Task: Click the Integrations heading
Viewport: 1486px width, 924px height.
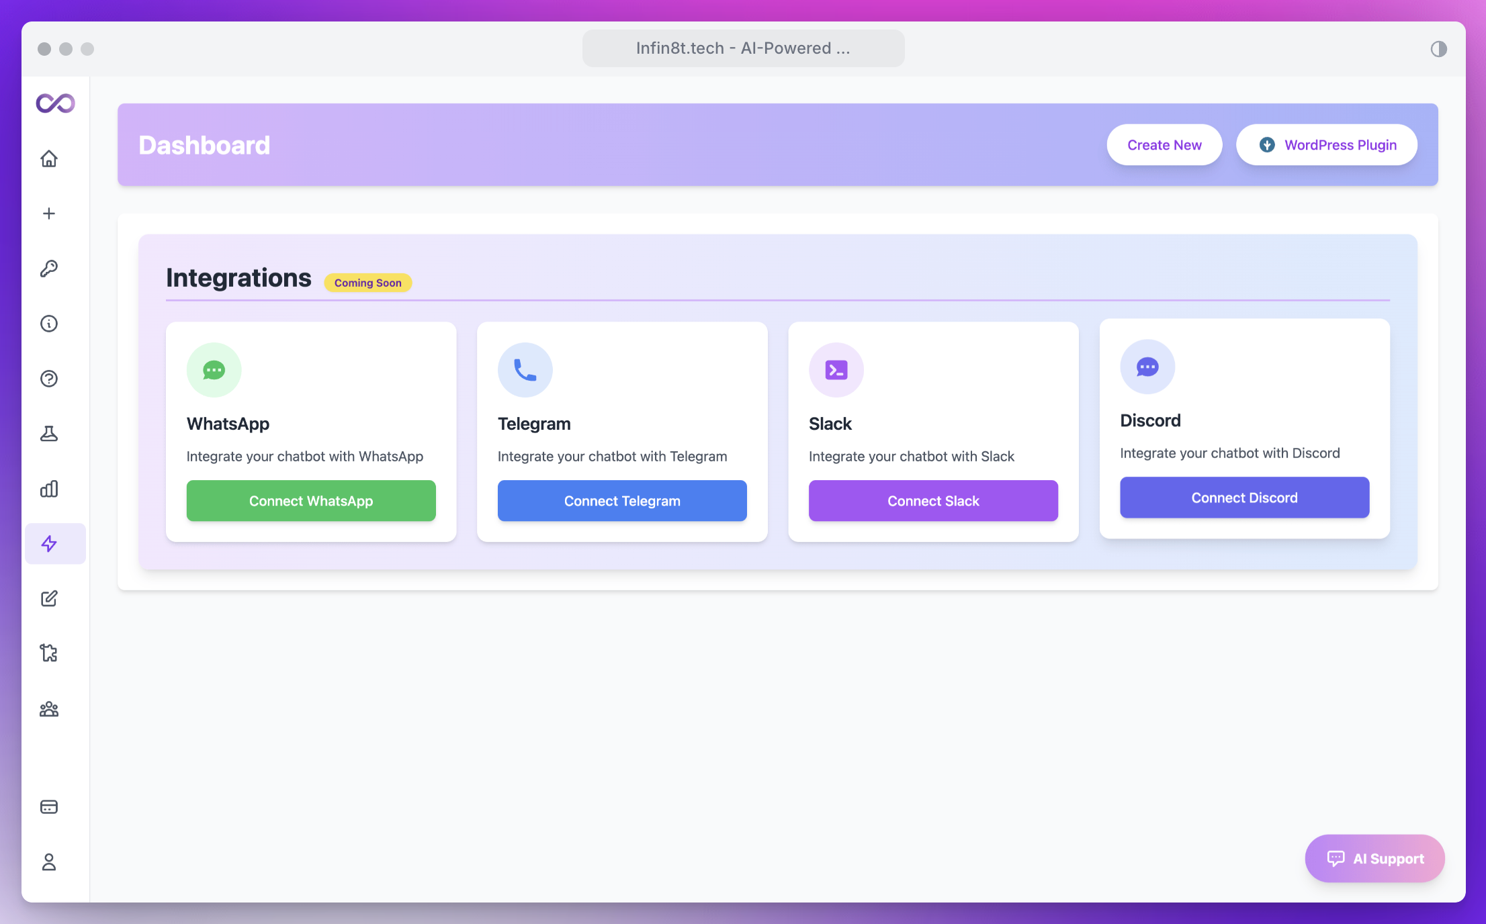Action: pyautogui.click(x=238, y=277)
